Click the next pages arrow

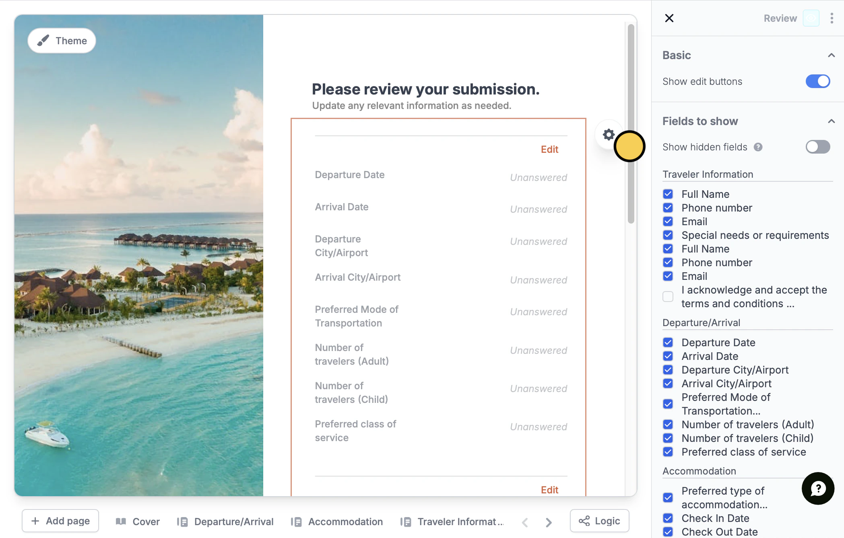549,522
